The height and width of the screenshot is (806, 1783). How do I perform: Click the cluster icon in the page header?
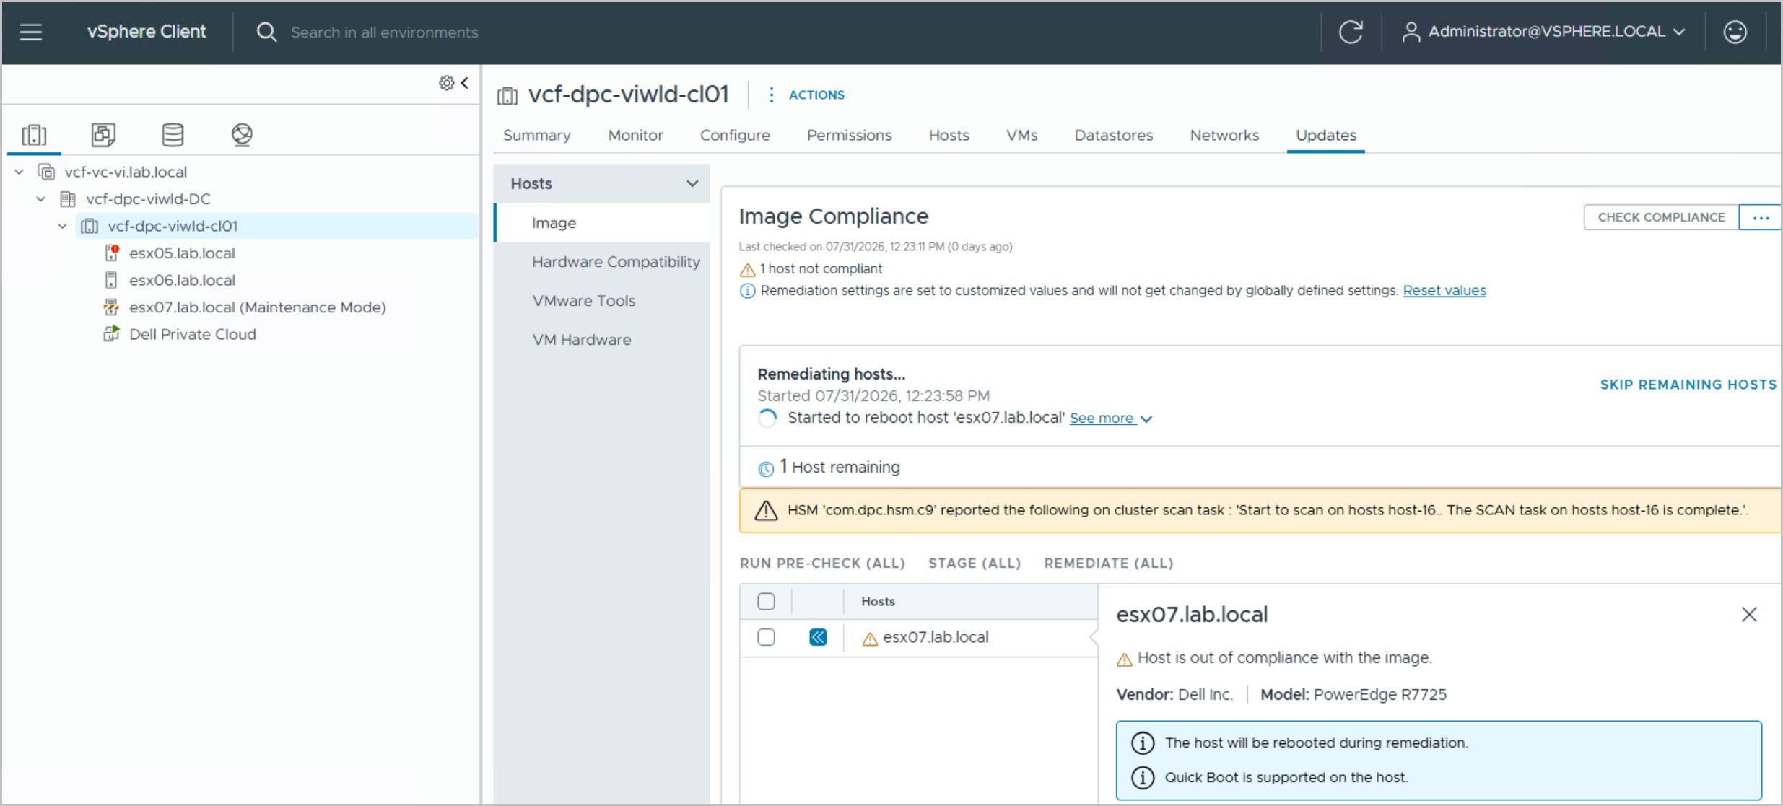[507, 95]
